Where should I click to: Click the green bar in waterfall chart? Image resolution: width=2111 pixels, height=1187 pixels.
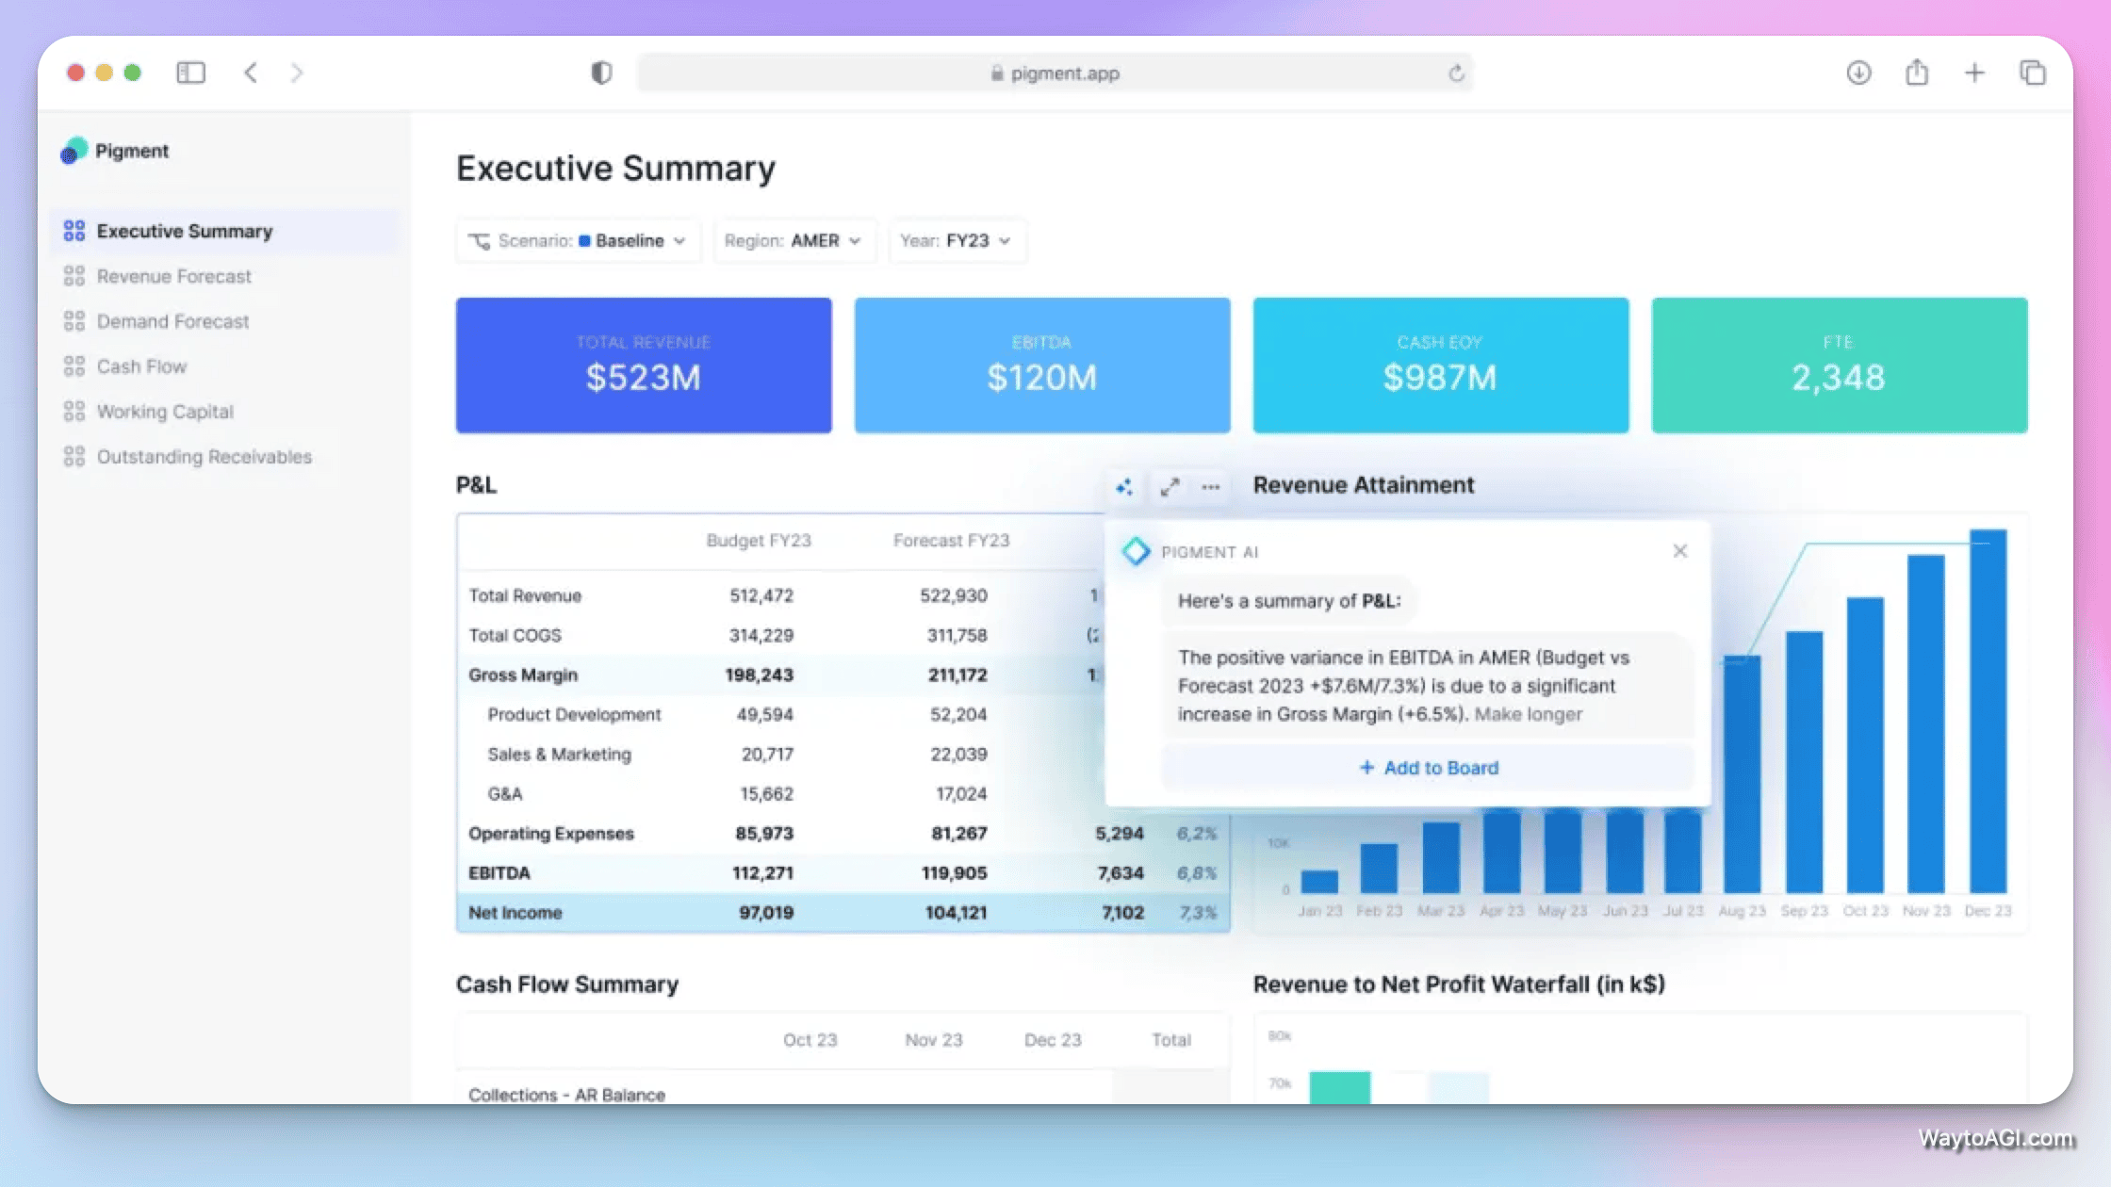pyautogui.click(x=1339, y=1087)
